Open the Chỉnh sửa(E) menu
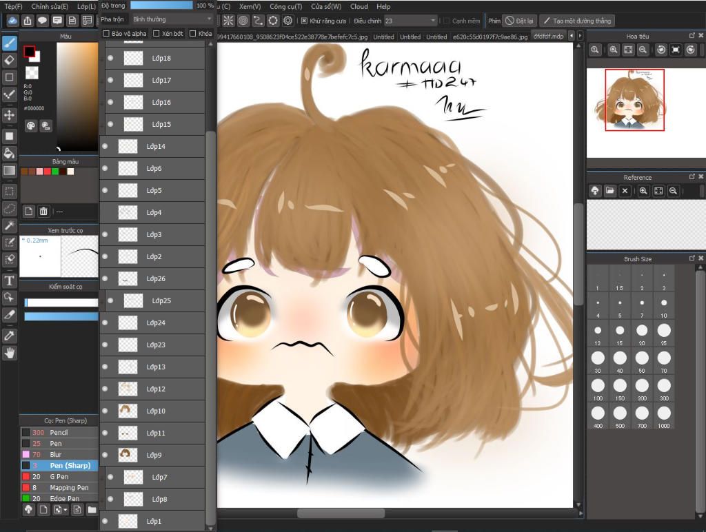The height and width of the screenshot is (532, 706). tap(50, 7)
